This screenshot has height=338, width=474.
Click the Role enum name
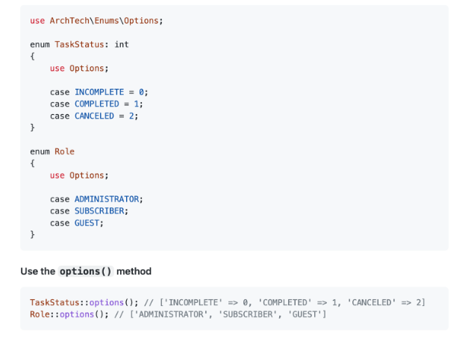[64, 151]
